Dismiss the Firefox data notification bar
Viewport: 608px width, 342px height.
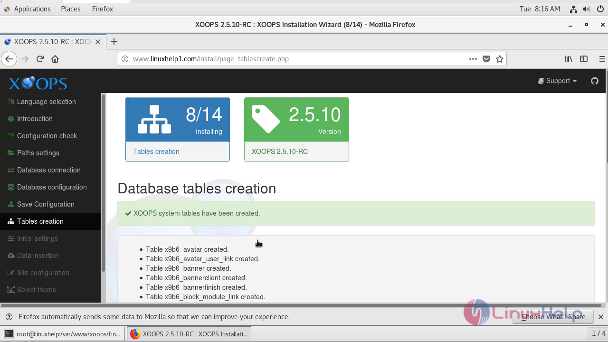point(600,317)
